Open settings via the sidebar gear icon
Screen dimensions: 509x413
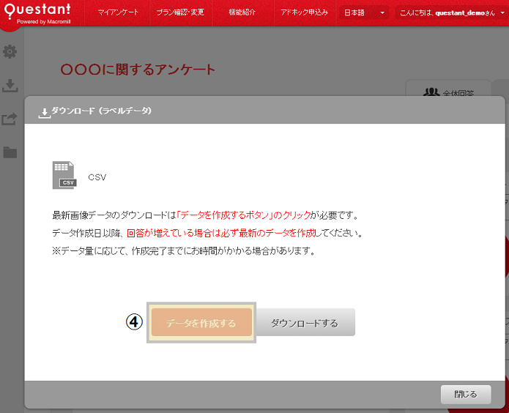[x=10, y=52]
